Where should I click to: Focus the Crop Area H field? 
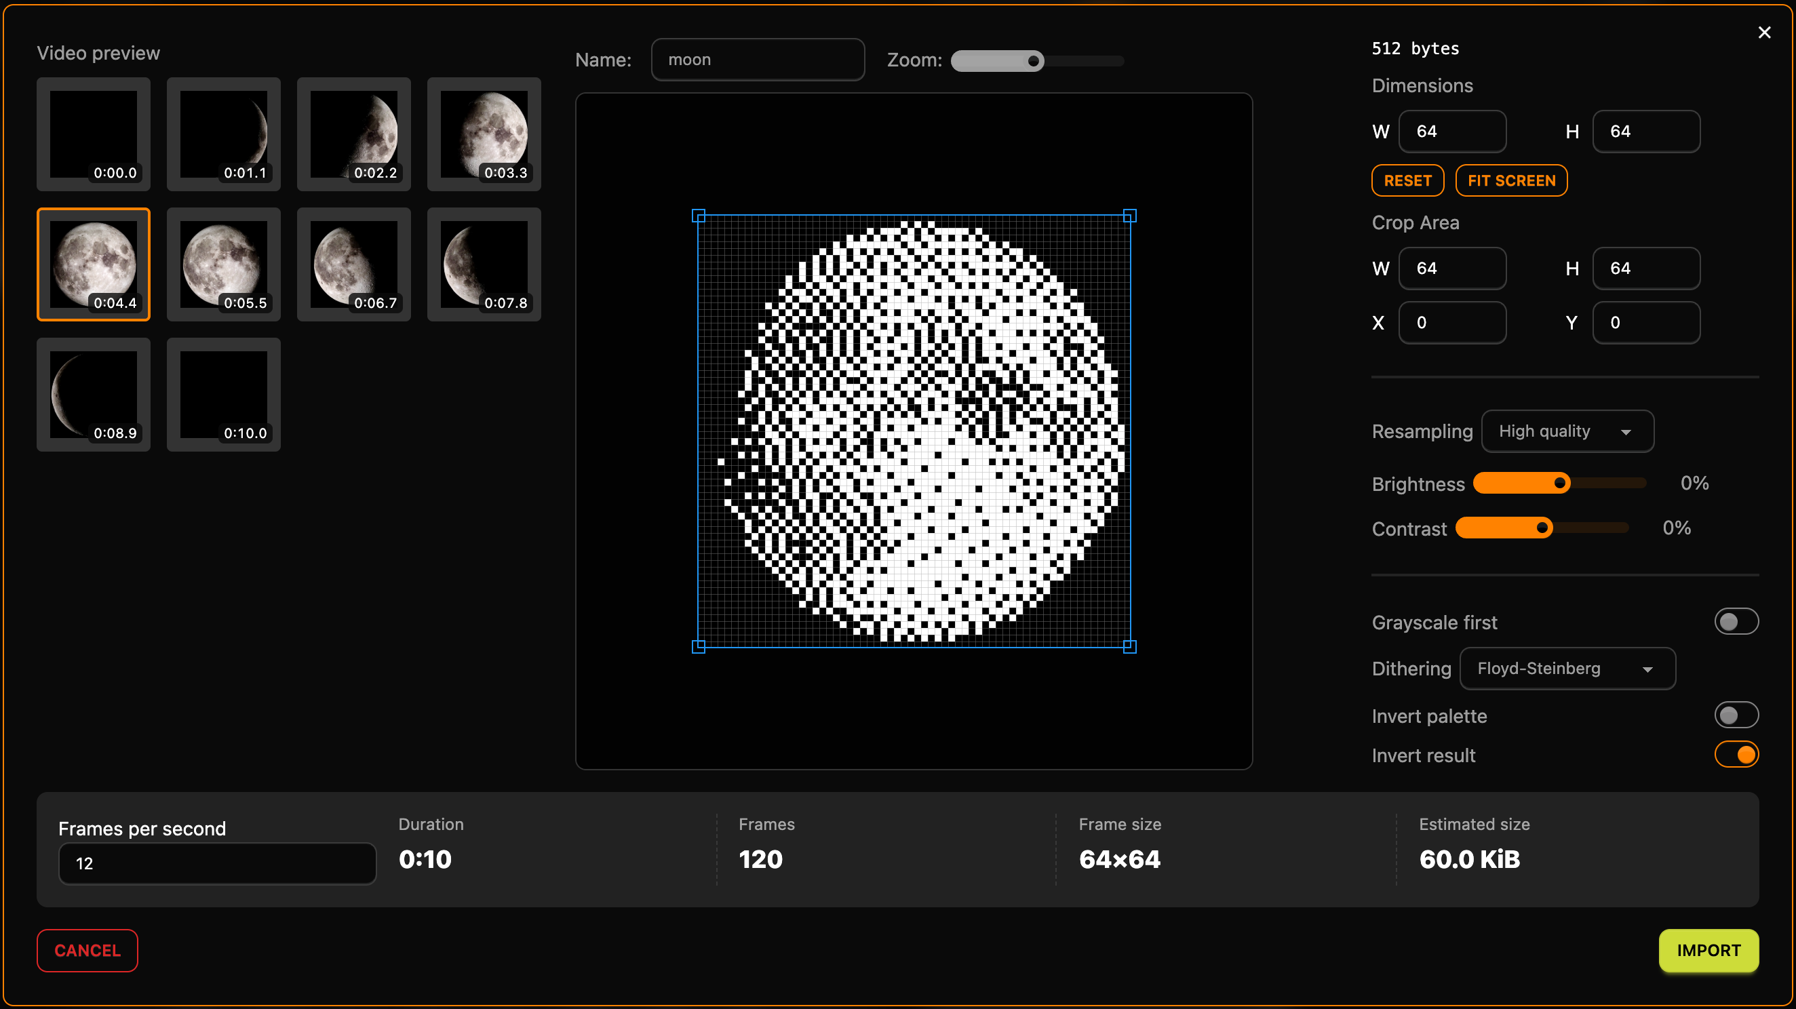tap(1646, 269)
